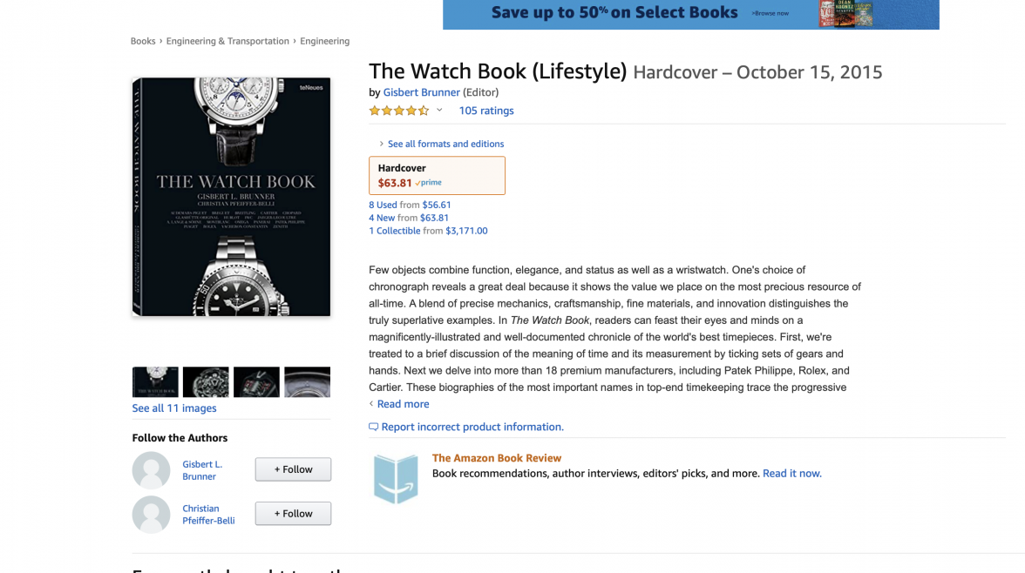Viewport: 1025px width, 573px height.
Task: Select the Hardcover format option
Action: tap(437, 175)
